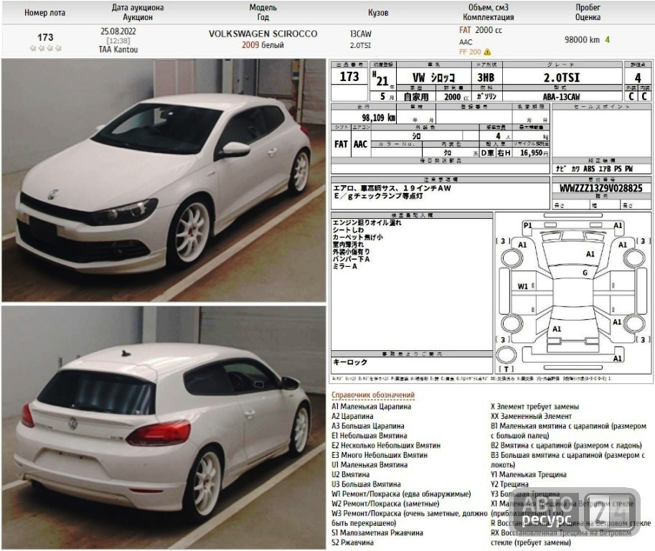The width and height of the screenshot is (655, 551).
Task: Click the Номер лота column header
Action: 44,12
